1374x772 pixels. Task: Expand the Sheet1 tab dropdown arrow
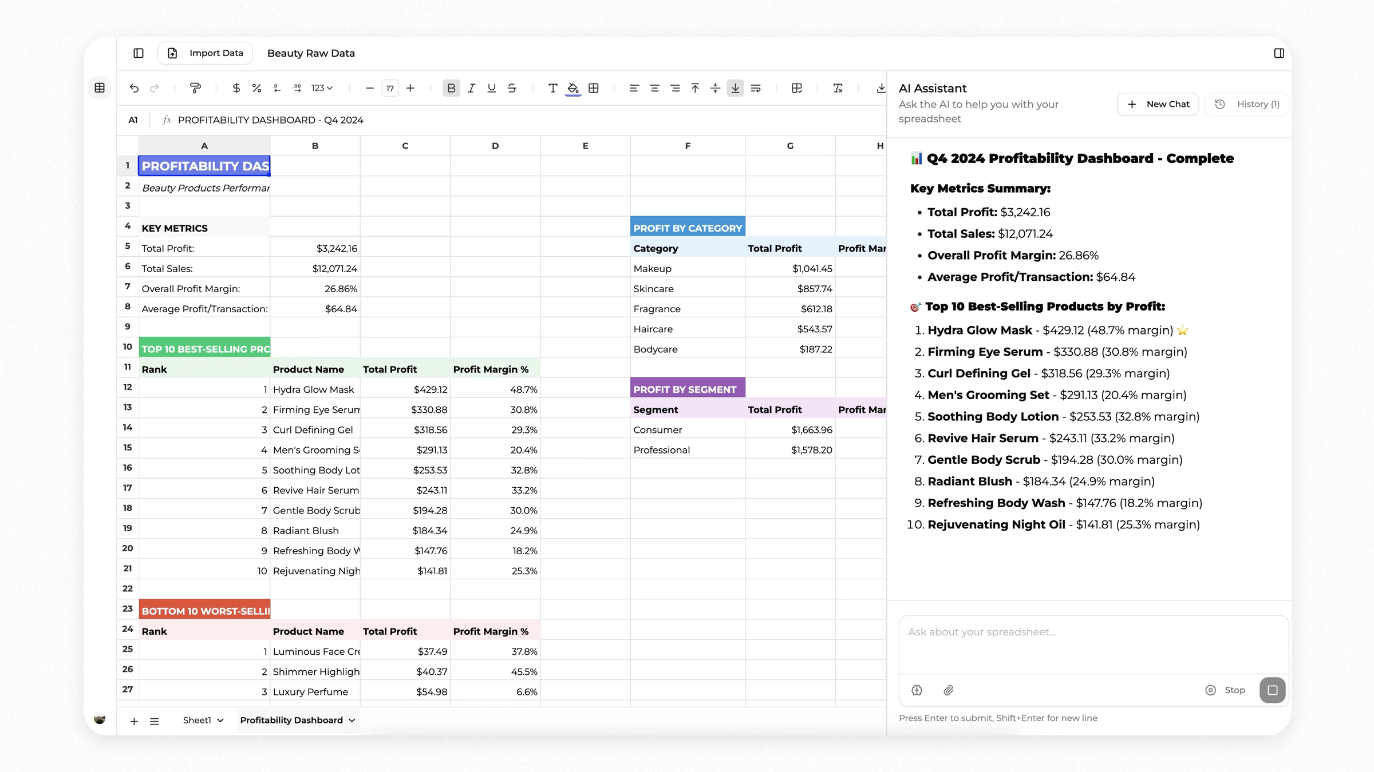[x=220, y=721]
